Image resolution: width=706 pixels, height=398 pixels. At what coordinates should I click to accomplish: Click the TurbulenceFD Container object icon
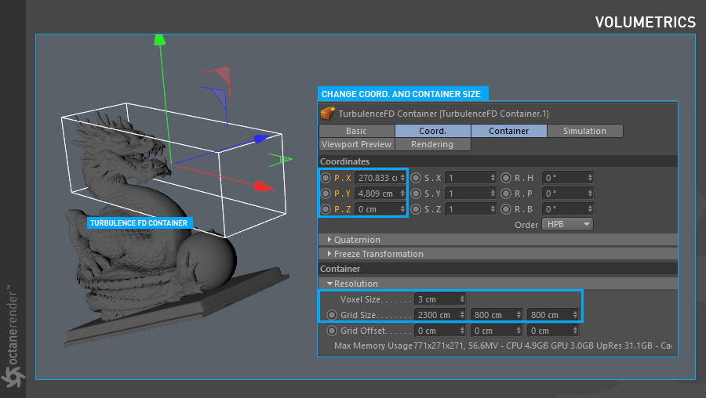328,114
